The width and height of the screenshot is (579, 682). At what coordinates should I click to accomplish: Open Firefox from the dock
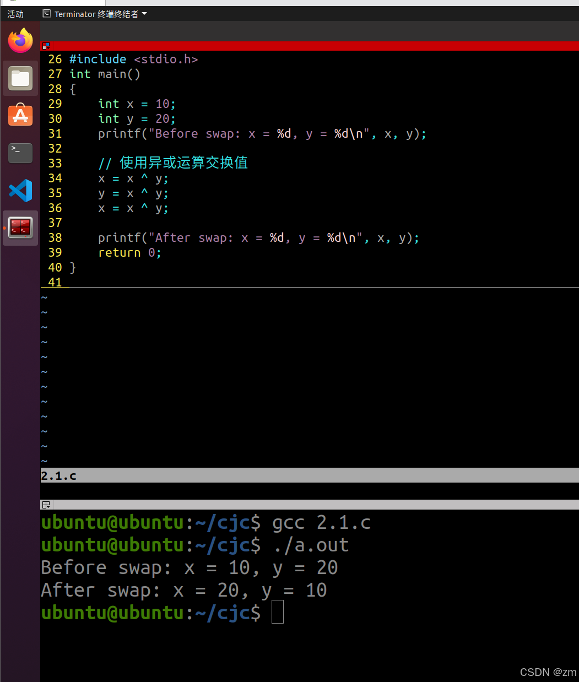tap(20, 40)
